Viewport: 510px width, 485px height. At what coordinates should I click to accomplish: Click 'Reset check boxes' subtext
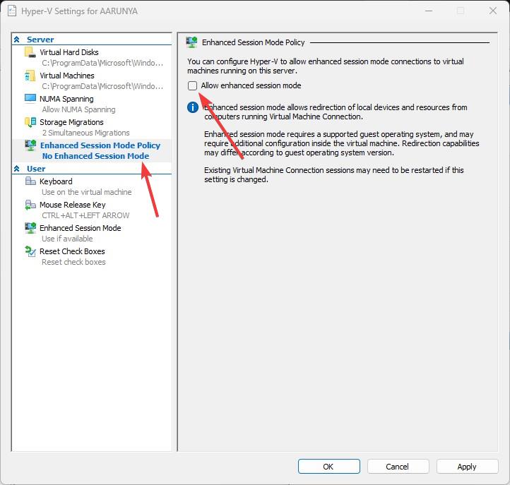tap(73, 262)
